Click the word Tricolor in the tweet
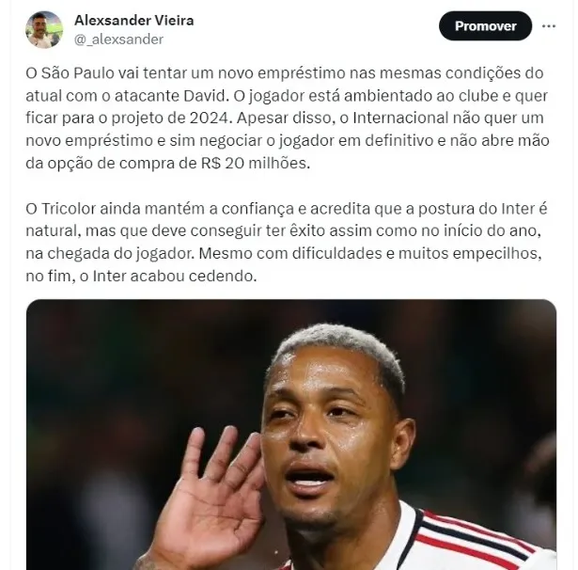The image size is (578, 570). (x=69, y=209)
